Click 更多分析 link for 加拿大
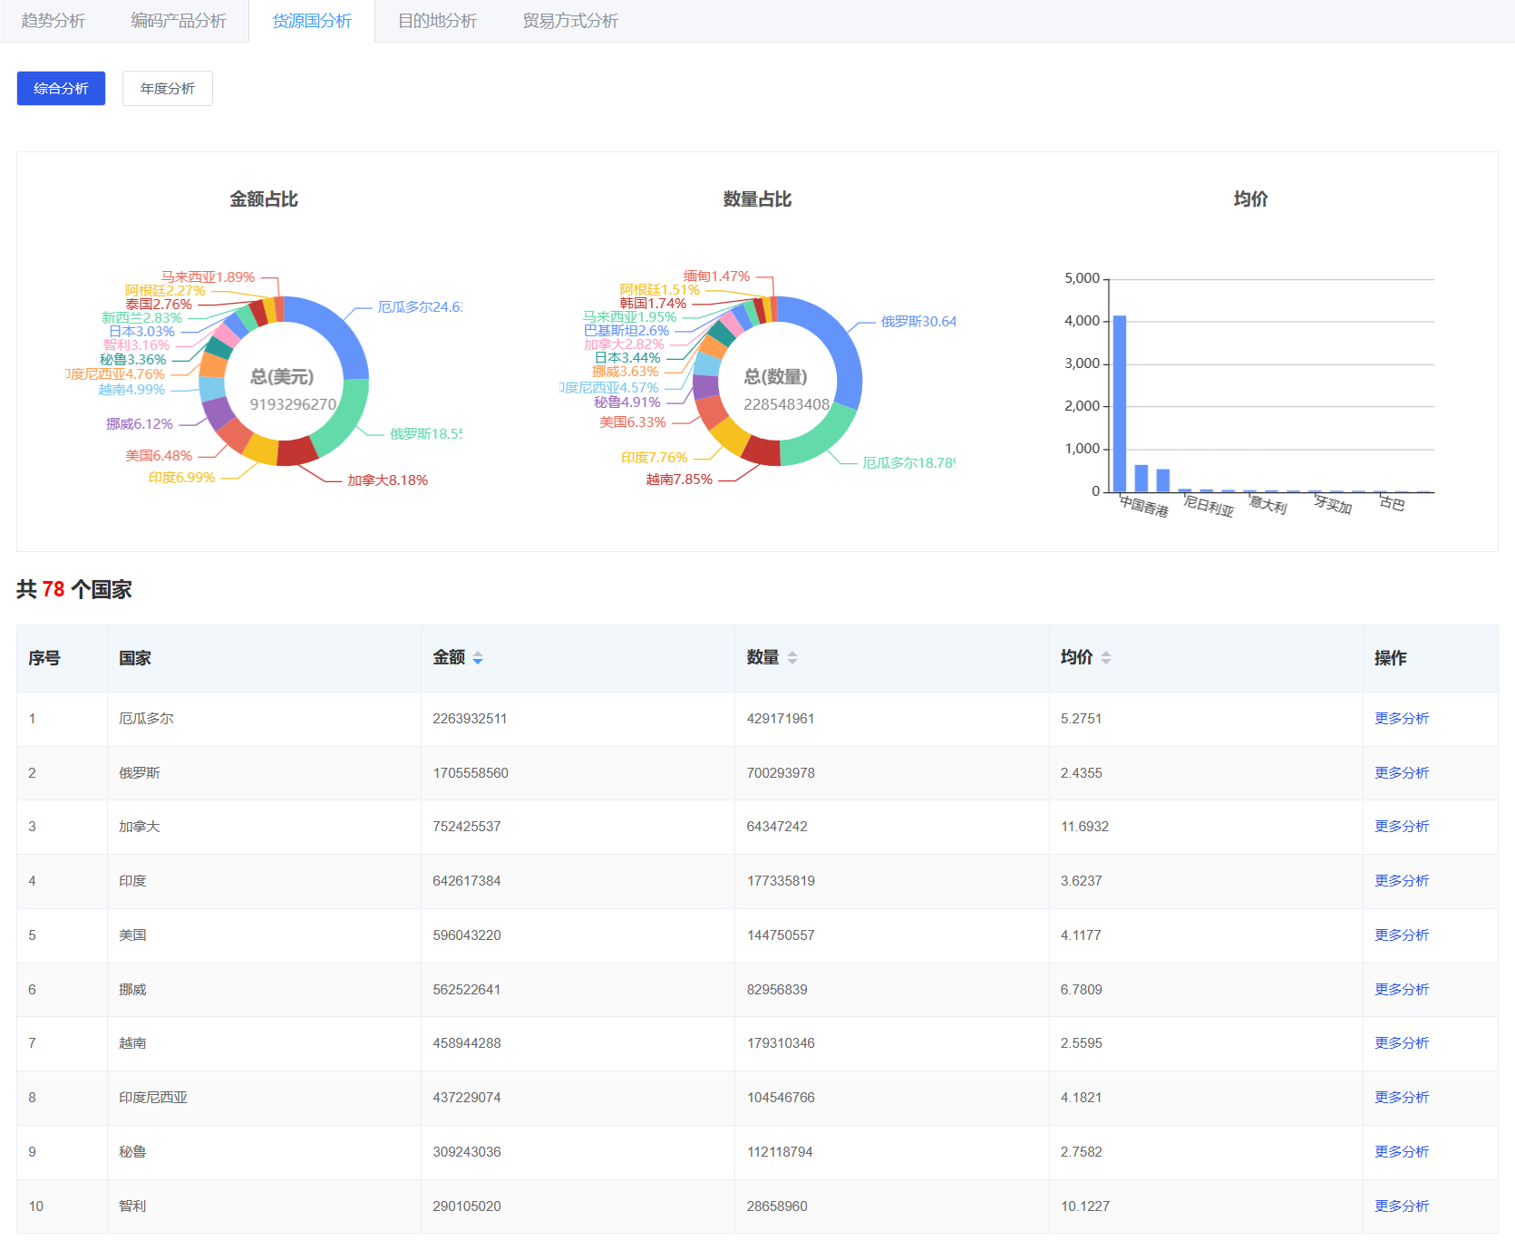Image resolution: width=1515 pixels, height=1240 pixels. point(1401,827)
